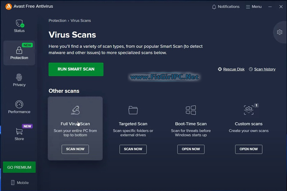Screen dimensions: 287x191
Task: Select the Performance gauge icon
Action: (19, 104)
